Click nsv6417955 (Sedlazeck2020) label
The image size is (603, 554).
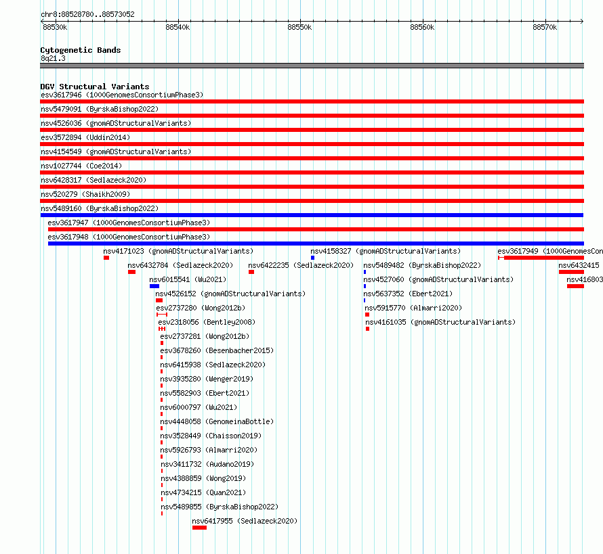point(245,521)
